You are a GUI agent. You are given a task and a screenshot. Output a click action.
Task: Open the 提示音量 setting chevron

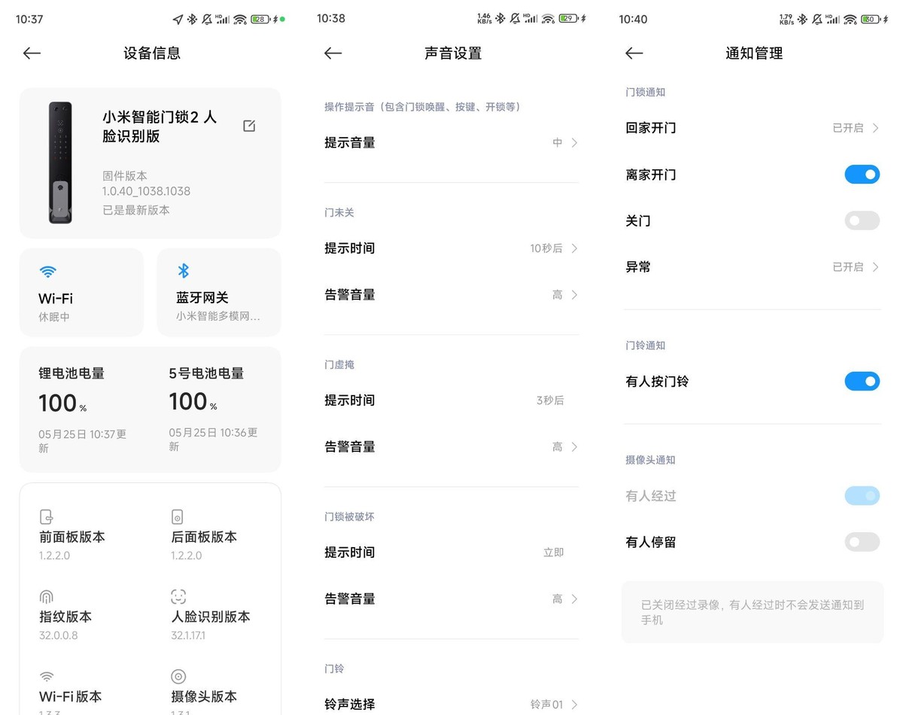click(574, 142)
